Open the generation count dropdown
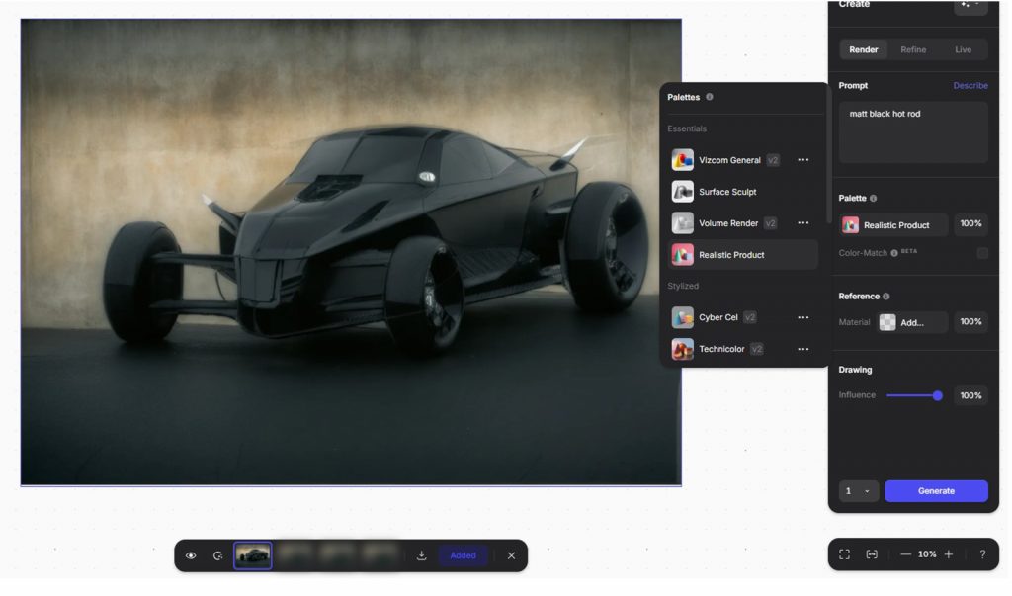Screen dimensions: 1012x596 coord(857,491)
